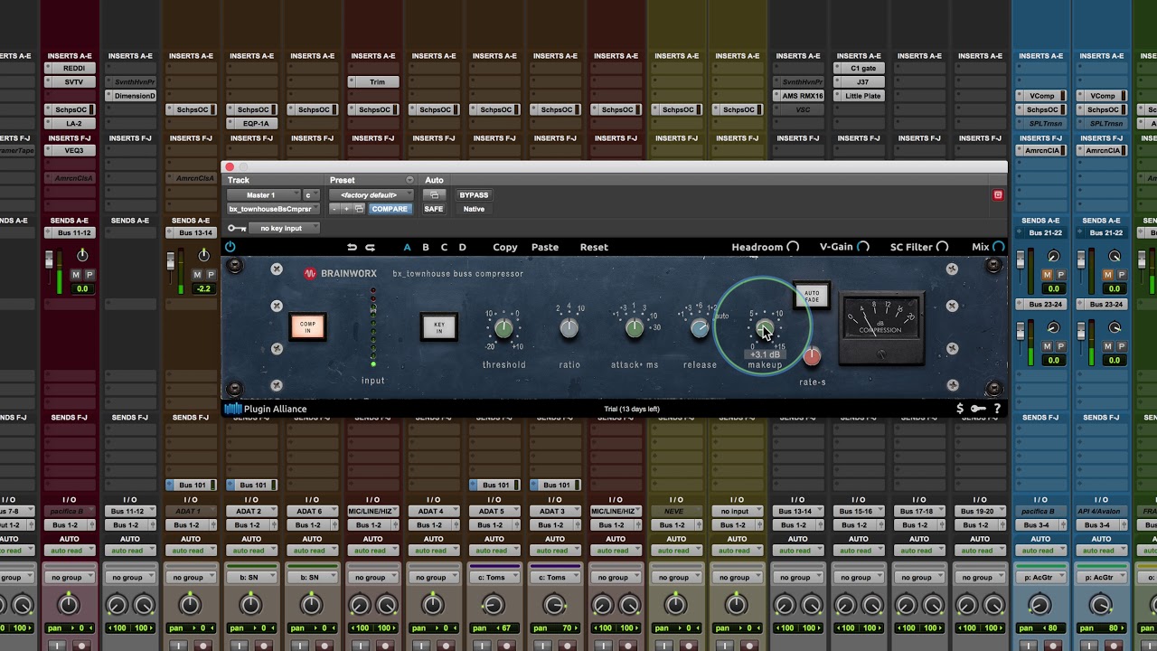
Task: Click Reset in plugin toolbar
Action: (x=594, y=247)
